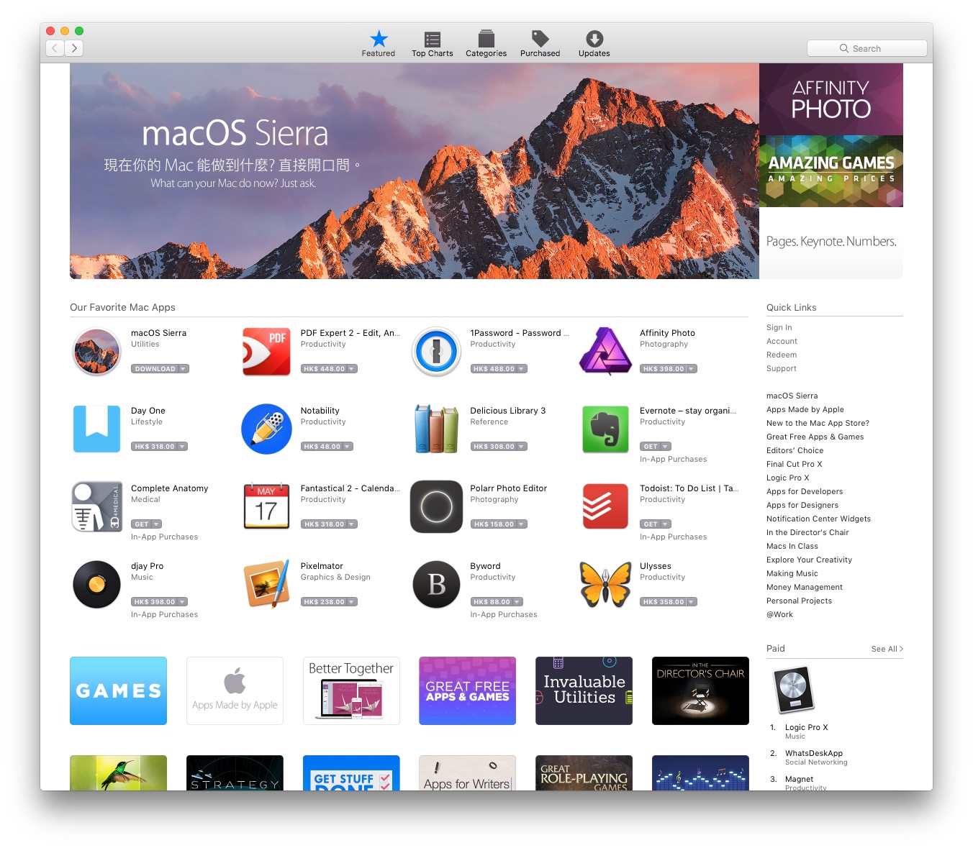Open the Updates tab

pos(594,44)
